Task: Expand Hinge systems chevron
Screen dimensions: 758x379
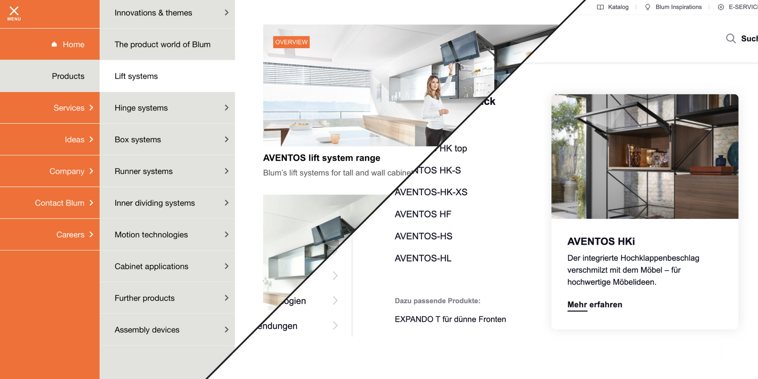Action: [227, 108]
